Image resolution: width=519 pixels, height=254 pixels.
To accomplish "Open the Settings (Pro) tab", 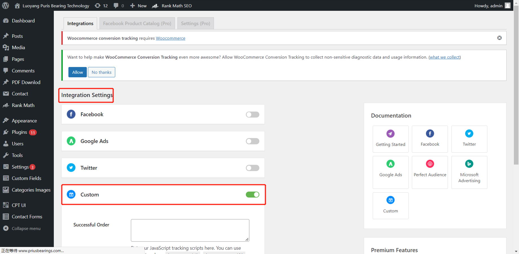I will (x=195, y=23).
